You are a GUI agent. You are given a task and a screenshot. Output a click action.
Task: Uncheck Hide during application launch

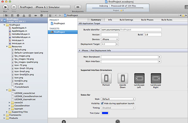coord(102,103)
